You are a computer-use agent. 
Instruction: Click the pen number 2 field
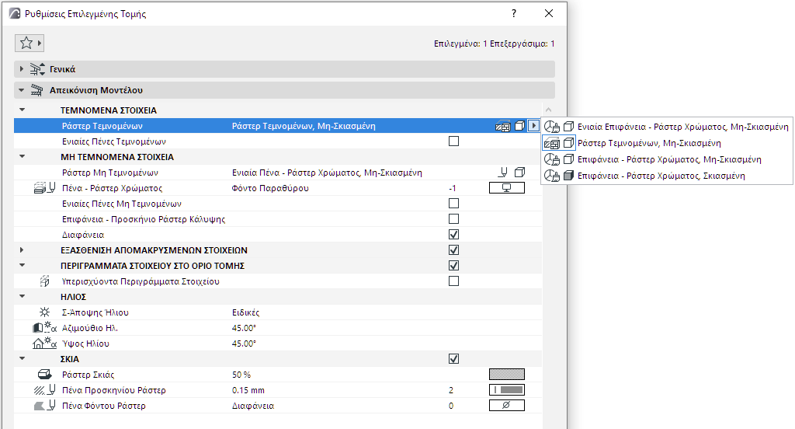point(451,390)
